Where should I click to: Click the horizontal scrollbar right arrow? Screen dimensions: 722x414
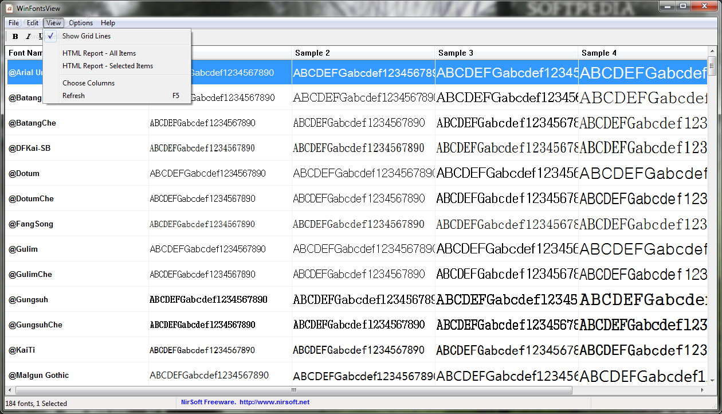click(x=703, y=390)
